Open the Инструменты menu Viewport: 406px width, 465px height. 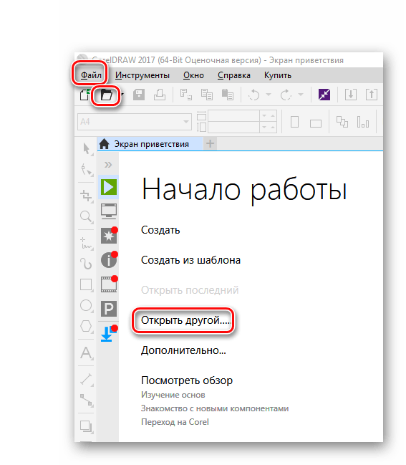pyautogui.click(x=142, y=75)
